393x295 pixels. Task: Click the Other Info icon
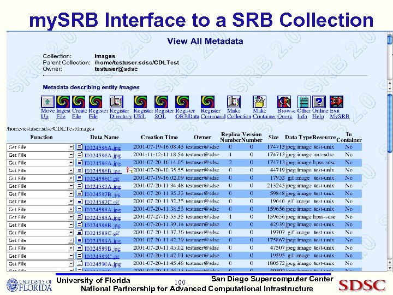(304, 102)
